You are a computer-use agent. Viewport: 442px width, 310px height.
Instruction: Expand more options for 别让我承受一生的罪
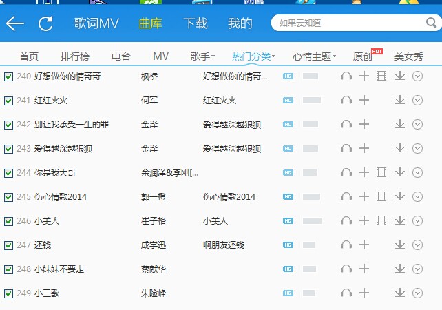tap(417, 125)
